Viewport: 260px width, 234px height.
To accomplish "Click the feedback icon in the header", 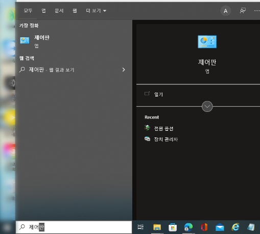I will 243,11.
